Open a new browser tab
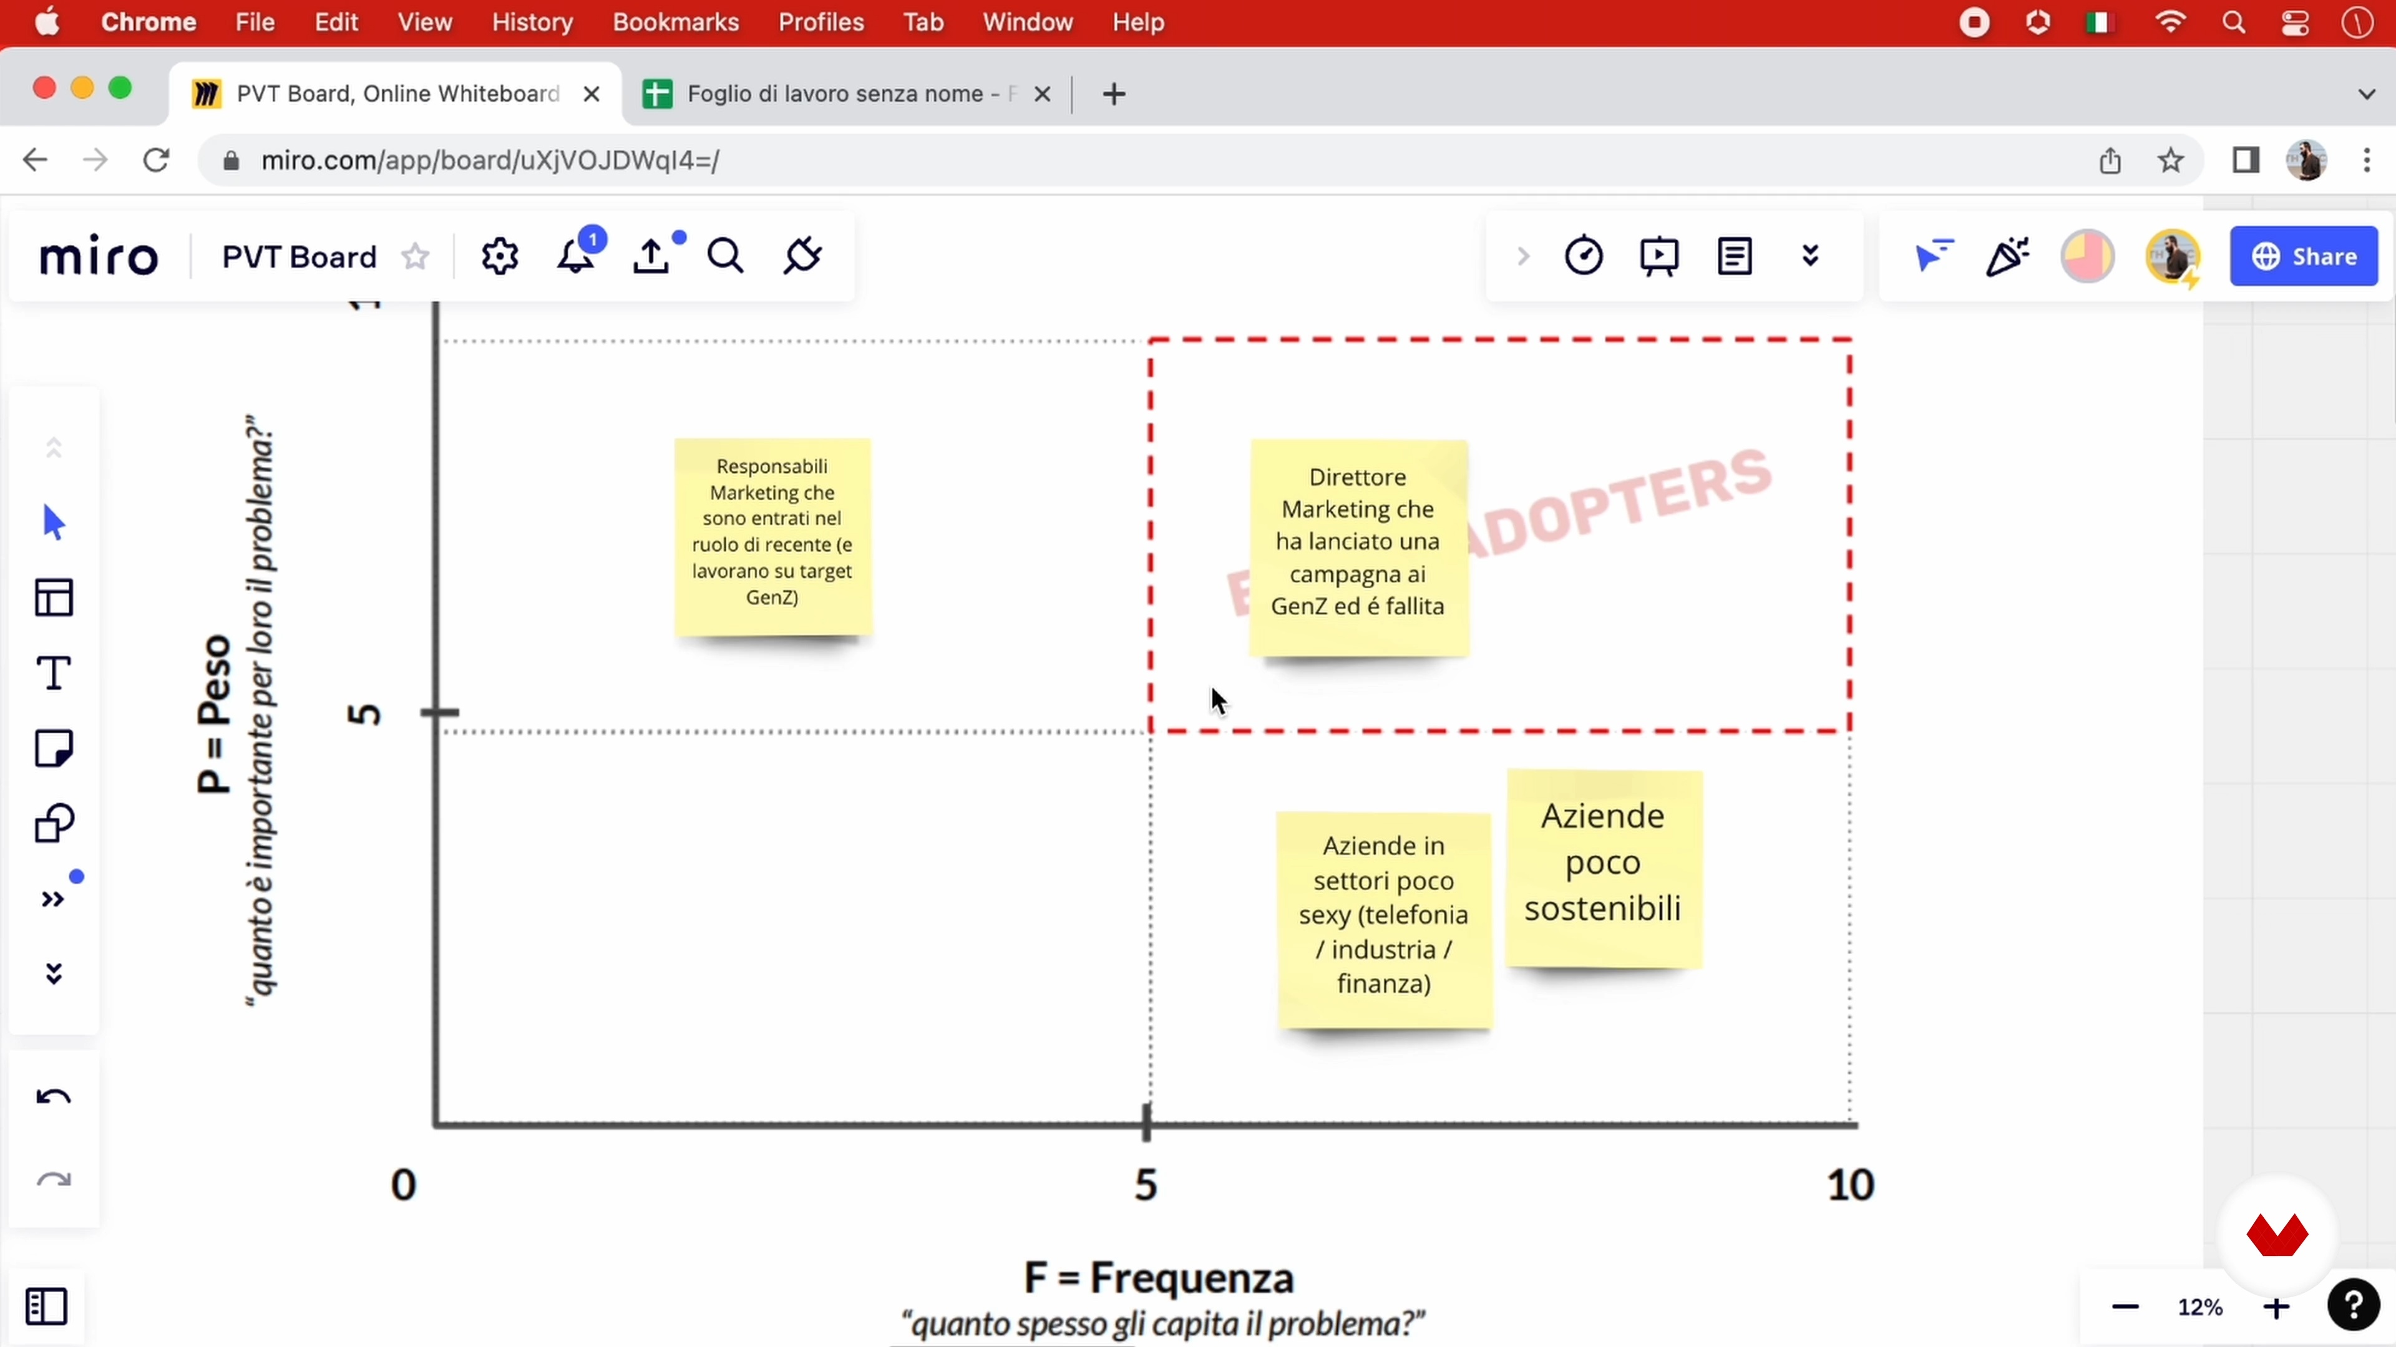Image resolution: width=2396 pixels, height=1347 pixels. click(1113, 94)
